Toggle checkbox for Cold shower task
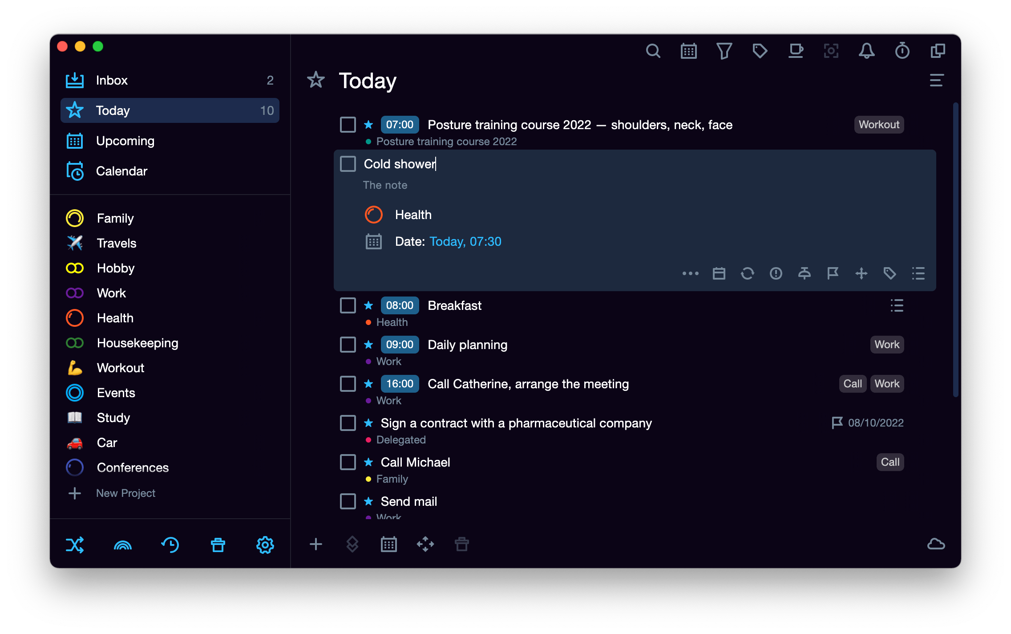1011x634 pixels. point(348,163)
